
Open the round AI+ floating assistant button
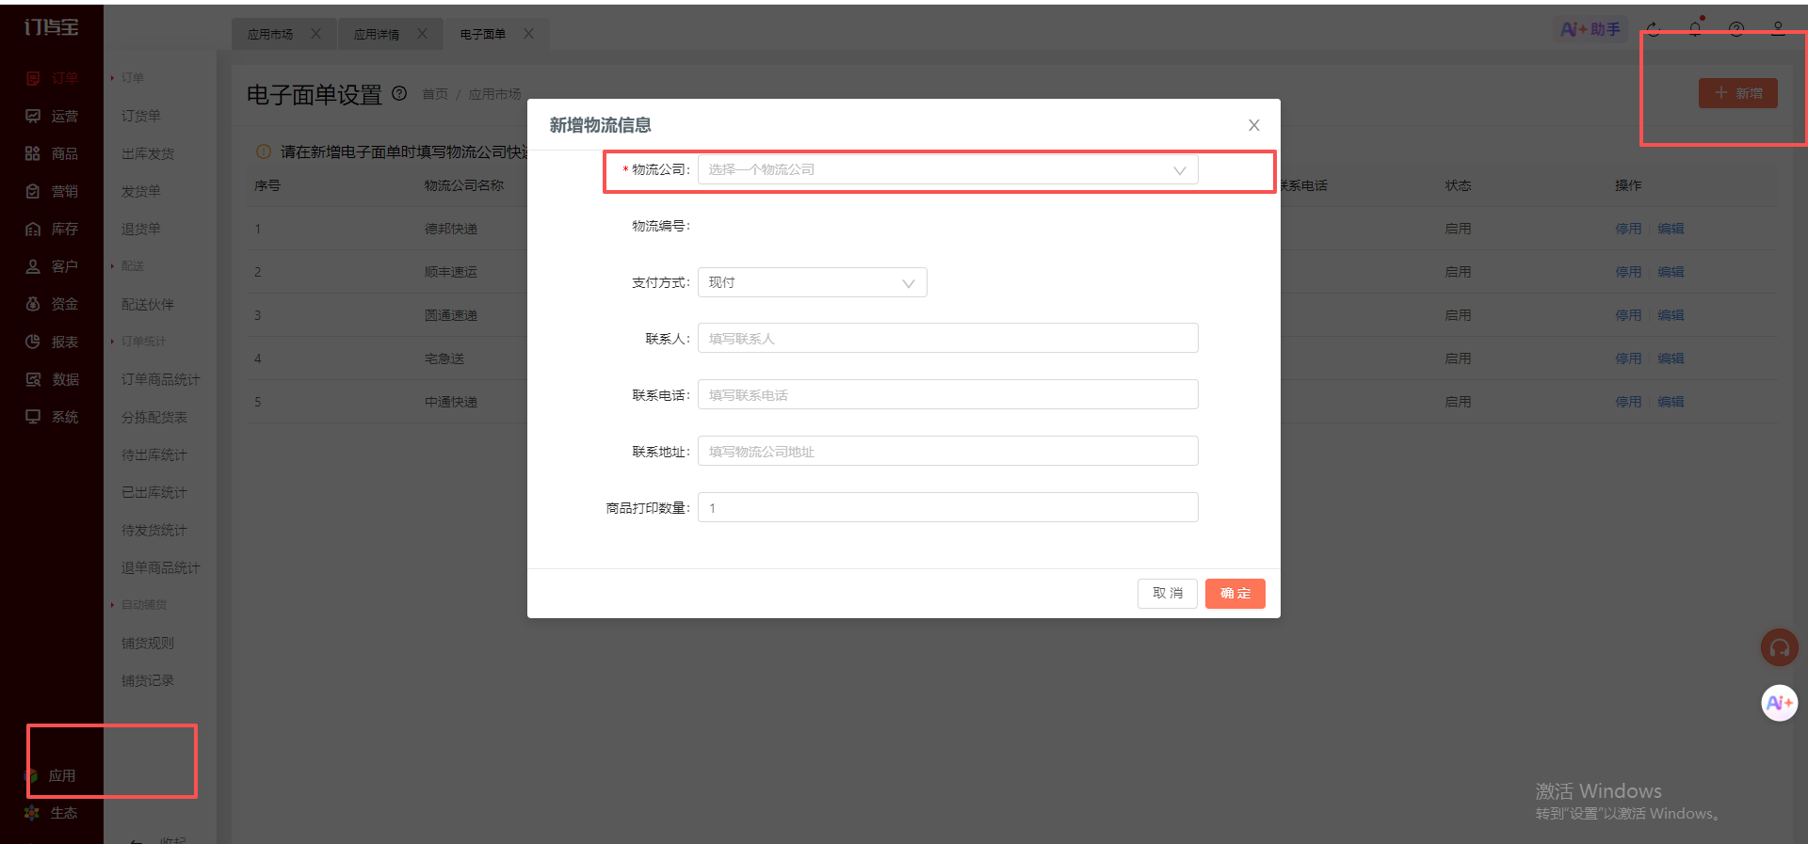(x=1779, y=703)
